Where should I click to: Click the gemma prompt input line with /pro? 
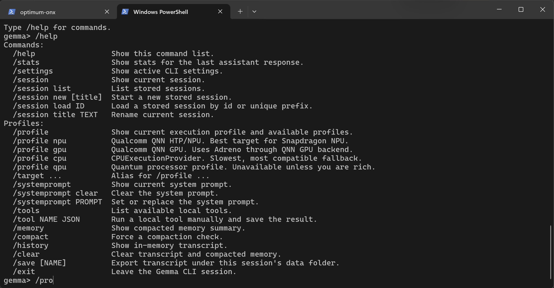click(28, 280)
